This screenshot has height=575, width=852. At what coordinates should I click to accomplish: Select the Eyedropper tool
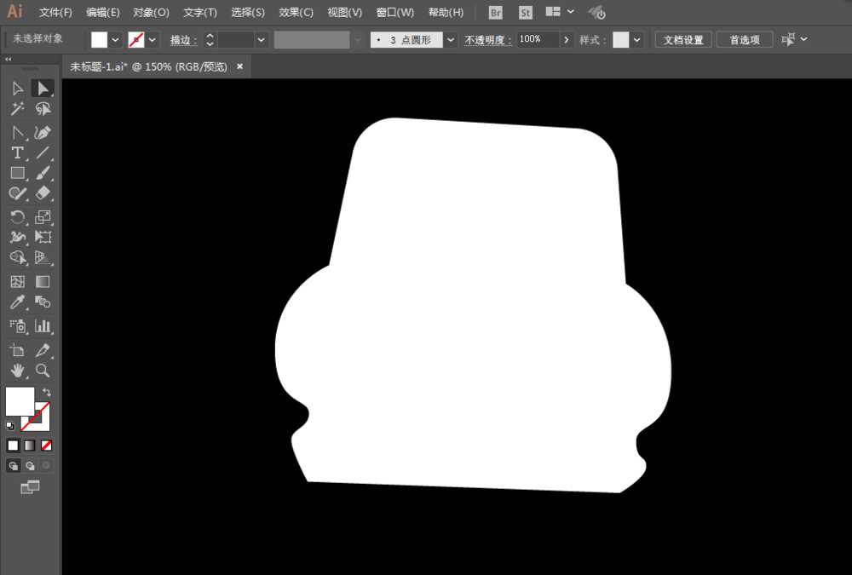[17, 303]
